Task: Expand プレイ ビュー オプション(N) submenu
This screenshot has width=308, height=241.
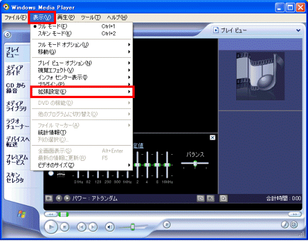Action: point(81,63)
